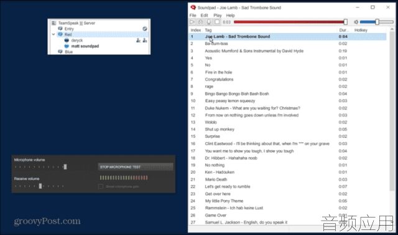This screenshot has width=398, height=235.
Task: Click the stop playback square button
Action: pyautogui.click(x=217, y=22)
